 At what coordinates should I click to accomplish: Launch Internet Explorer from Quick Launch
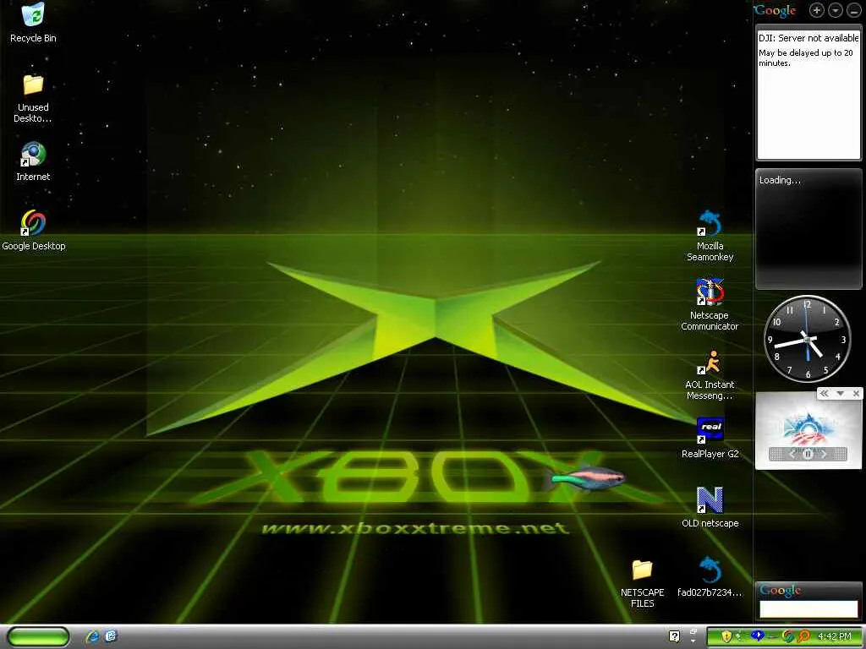92,637
